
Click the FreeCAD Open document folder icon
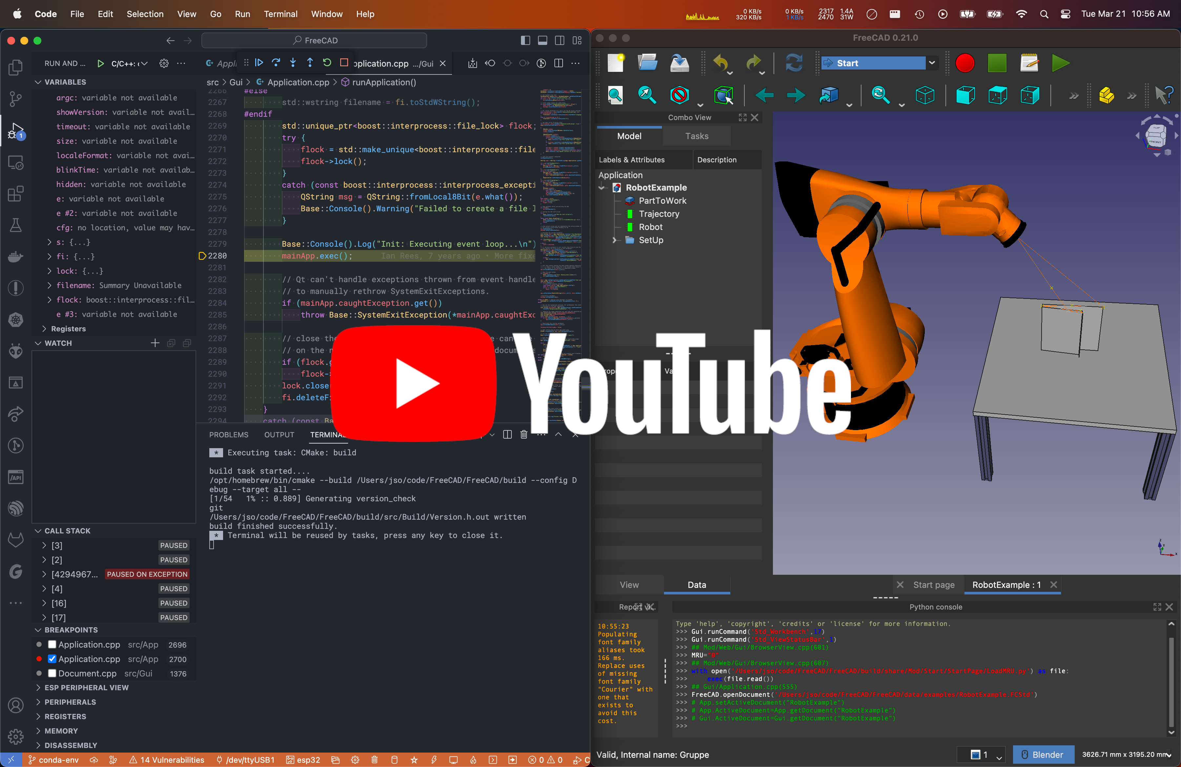point(647,63)
